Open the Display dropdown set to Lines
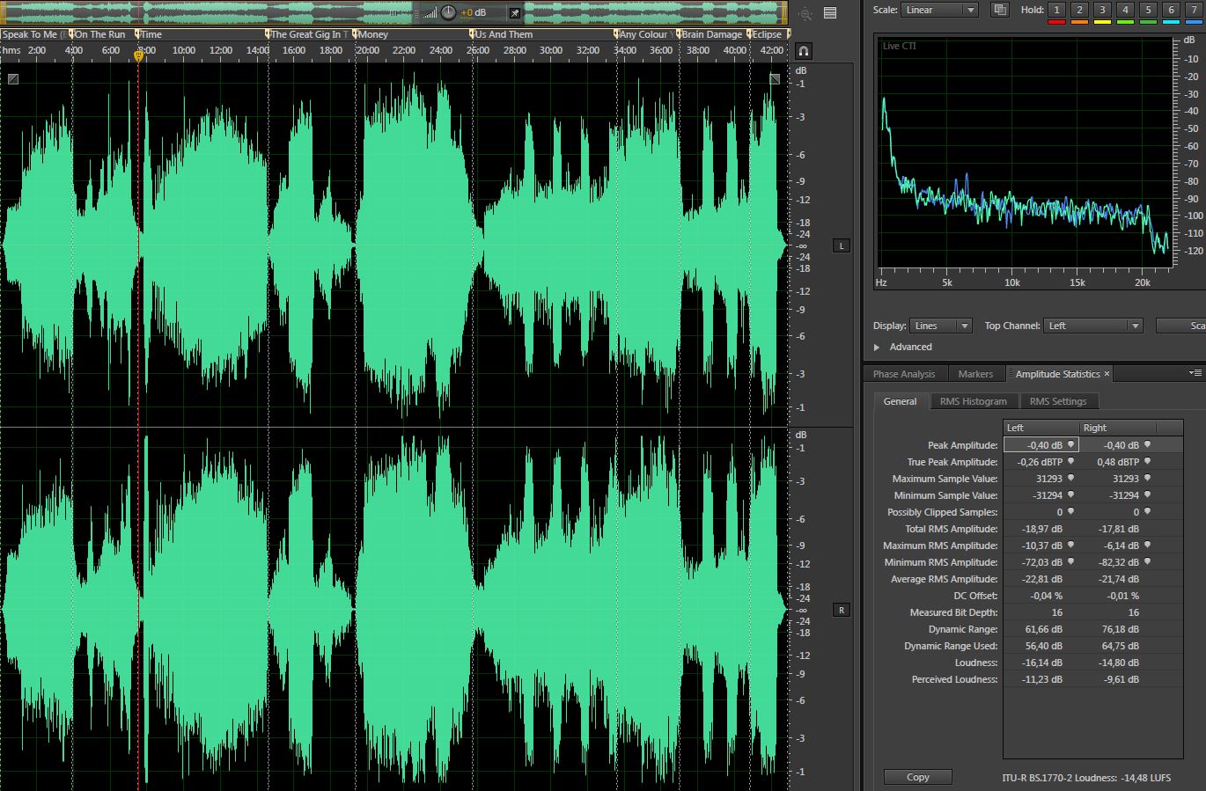Viewport: 1206px width, 791px height. (x=941, y=326)
